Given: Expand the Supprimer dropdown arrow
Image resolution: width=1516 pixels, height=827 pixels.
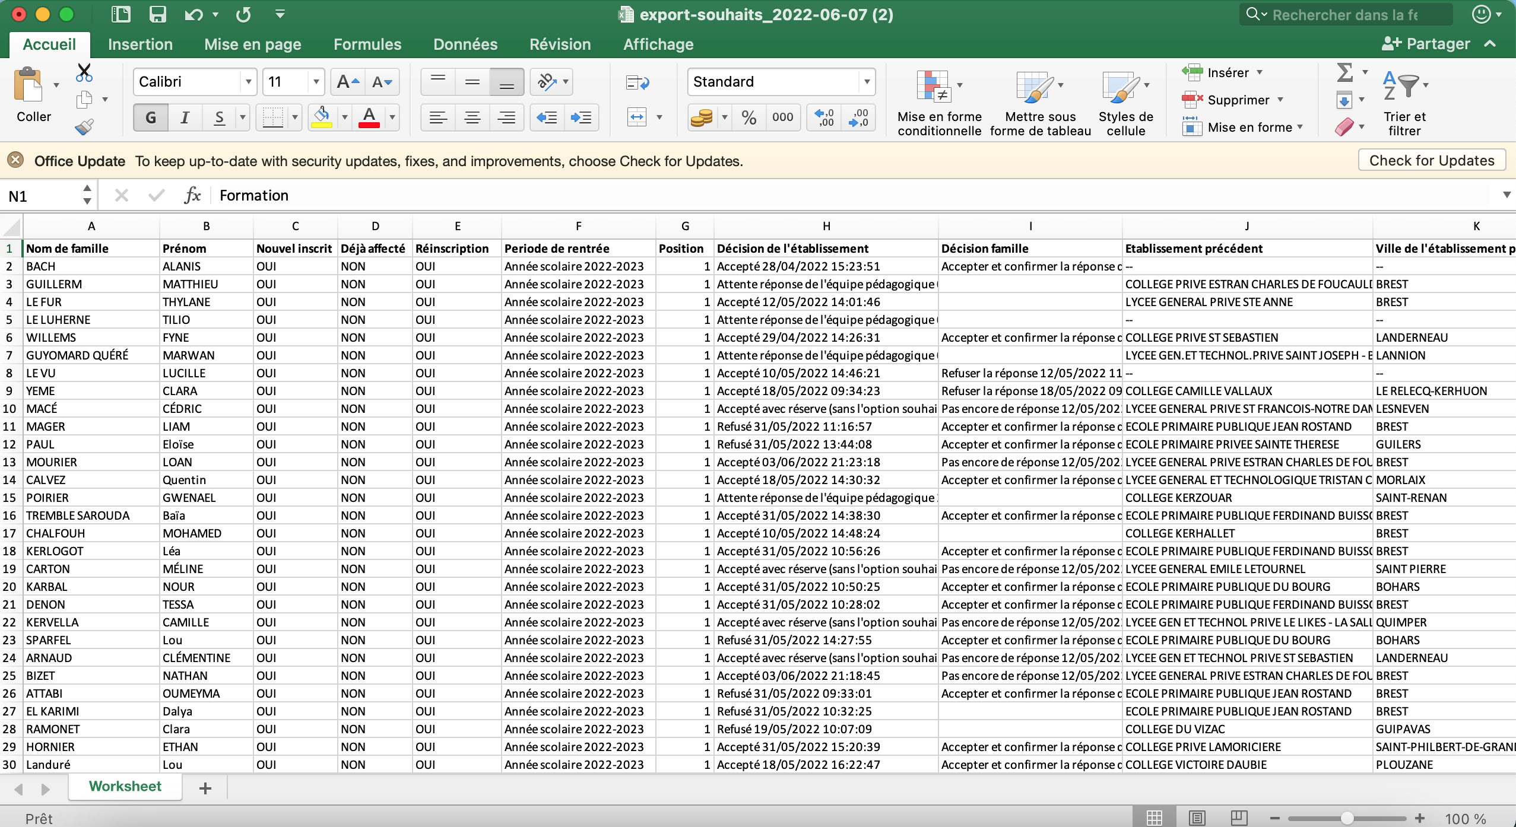Looking at the screenshot, I should tap(1280, 100).
